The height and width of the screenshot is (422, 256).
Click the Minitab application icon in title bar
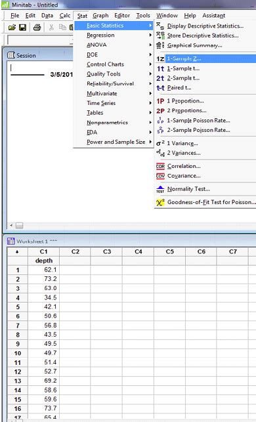[5, 5]
